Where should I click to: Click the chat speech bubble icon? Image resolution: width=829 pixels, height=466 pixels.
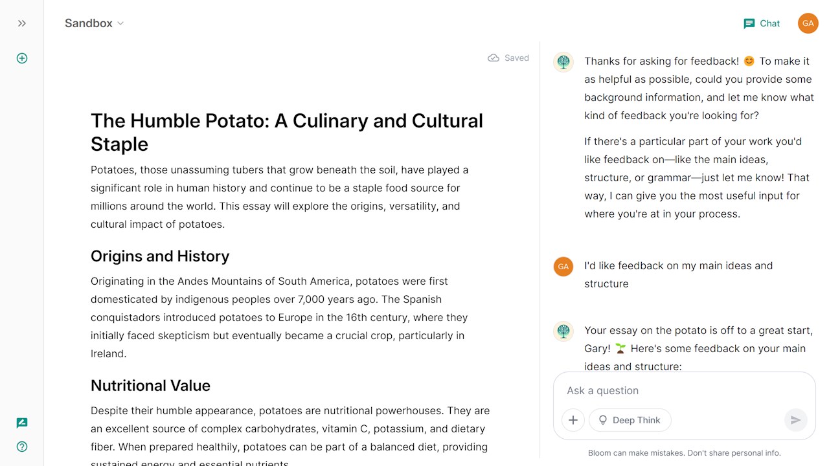(749, 23)
